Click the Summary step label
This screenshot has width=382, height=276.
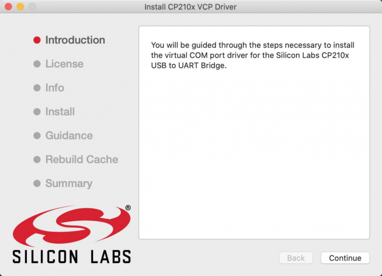[69, 183]
